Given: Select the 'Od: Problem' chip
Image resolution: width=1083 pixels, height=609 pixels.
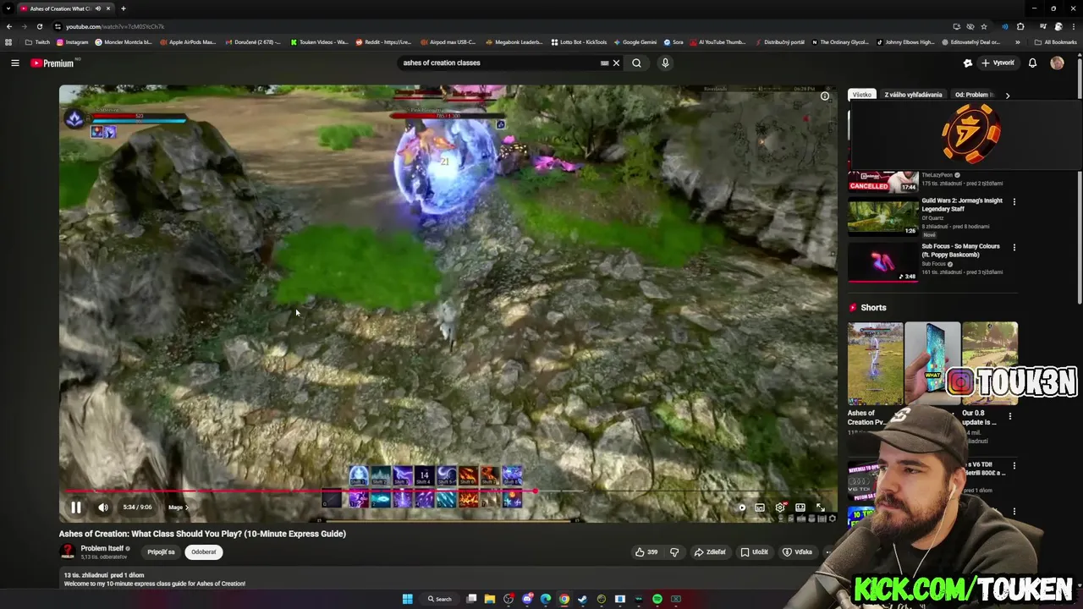Looking at the screenshot, I should [x=973, y=95].
